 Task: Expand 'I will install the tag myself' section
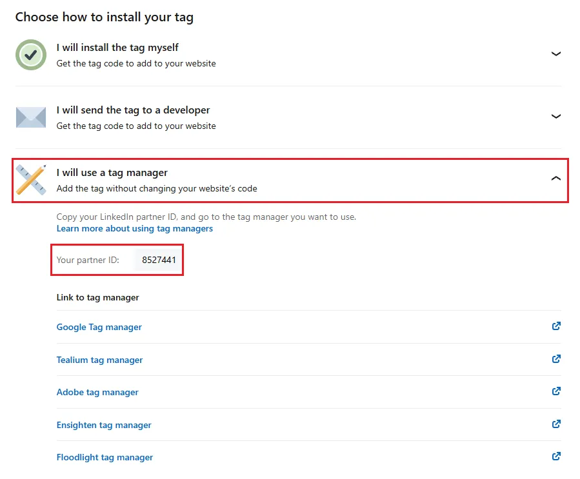(x=556, y=54)
